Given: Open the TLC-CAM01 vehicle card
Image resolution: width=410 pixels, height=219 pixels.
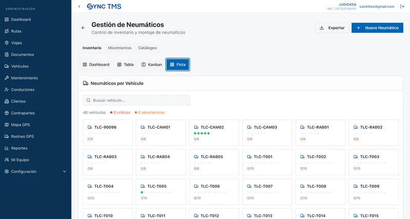Looking at the screenshot, I should click(x=161, y=133).
